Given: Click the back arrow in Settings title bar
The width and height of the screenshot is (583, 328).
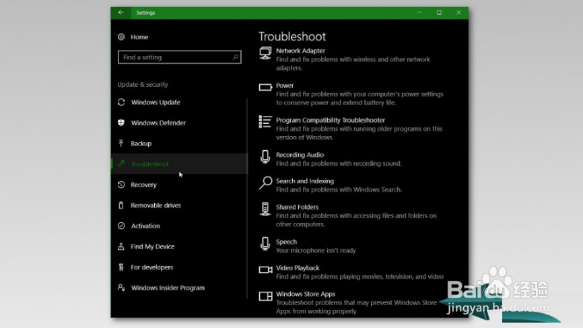Looking at the screenshot, I should click(121, 12).
